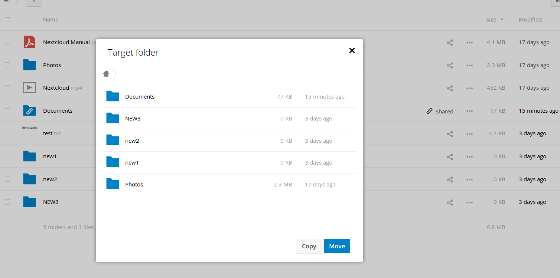560x278 pixels.
Task: Click the video icon of Nextcloud.mp4
Action: [29, 88]
